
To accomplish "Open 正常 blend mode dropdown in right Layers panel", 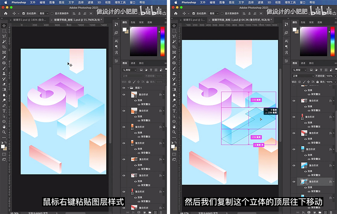I will (x=303, y=76).
